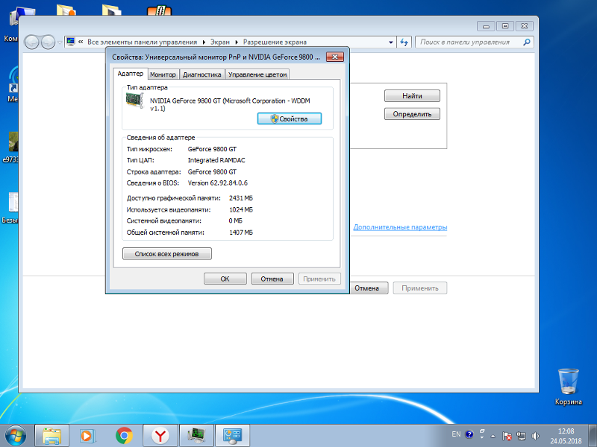Minimize the Screen Resolution window
Viewport: 597px width, 447px height.
[x=486, y=26]
